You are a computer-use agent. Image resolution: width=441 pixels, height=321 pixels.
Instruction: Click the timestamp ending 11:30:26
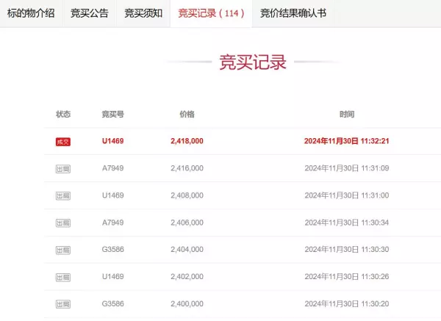coord(346,277)
